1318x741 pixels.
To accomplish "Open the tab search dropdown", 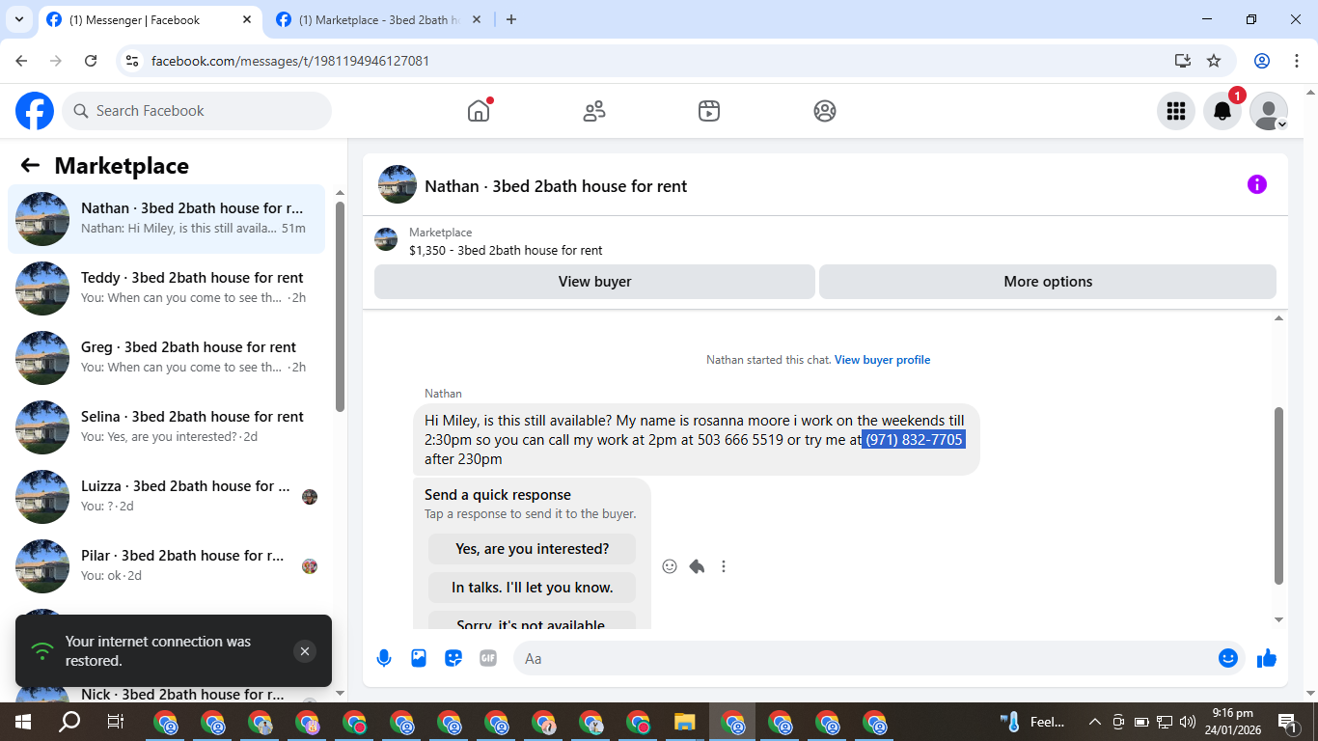I will (x=18, y=19).
